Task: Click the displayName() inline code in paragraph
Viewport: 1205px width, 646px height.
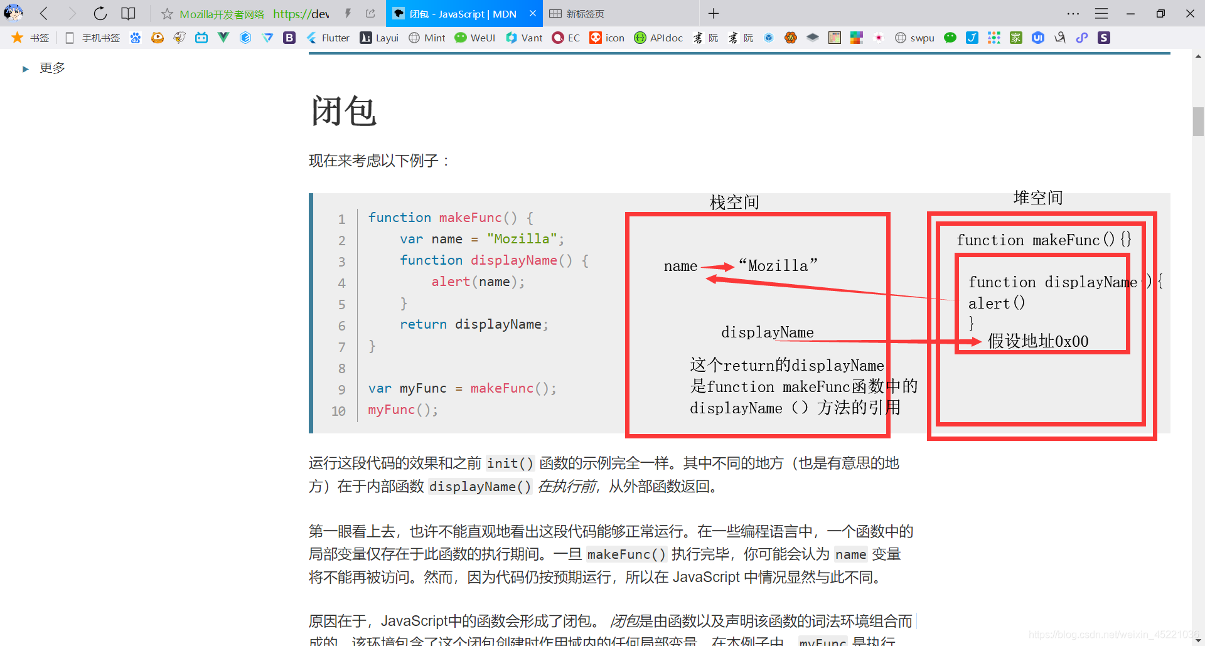Action: click(480, 486)
